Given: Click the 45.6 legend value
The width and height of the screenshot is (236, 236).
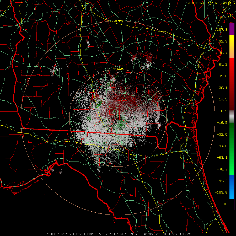Looking at the screenshot, I should [223, 76].
